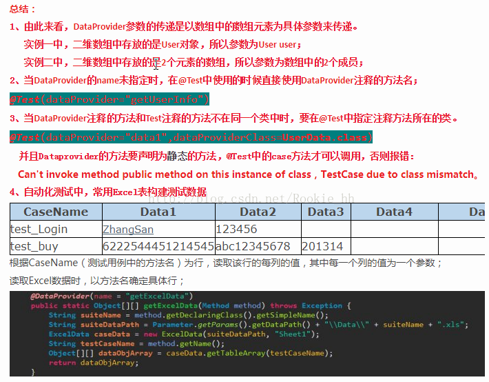The image size is (489, 382).
Task: Click the abc12345678 cell
Action: coord(258,246)
